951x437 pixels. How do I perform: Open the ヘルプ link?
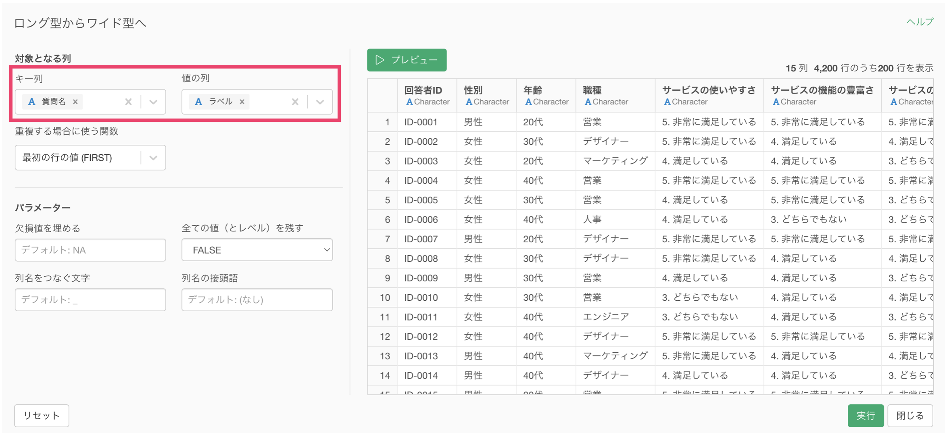pos(920,22)
